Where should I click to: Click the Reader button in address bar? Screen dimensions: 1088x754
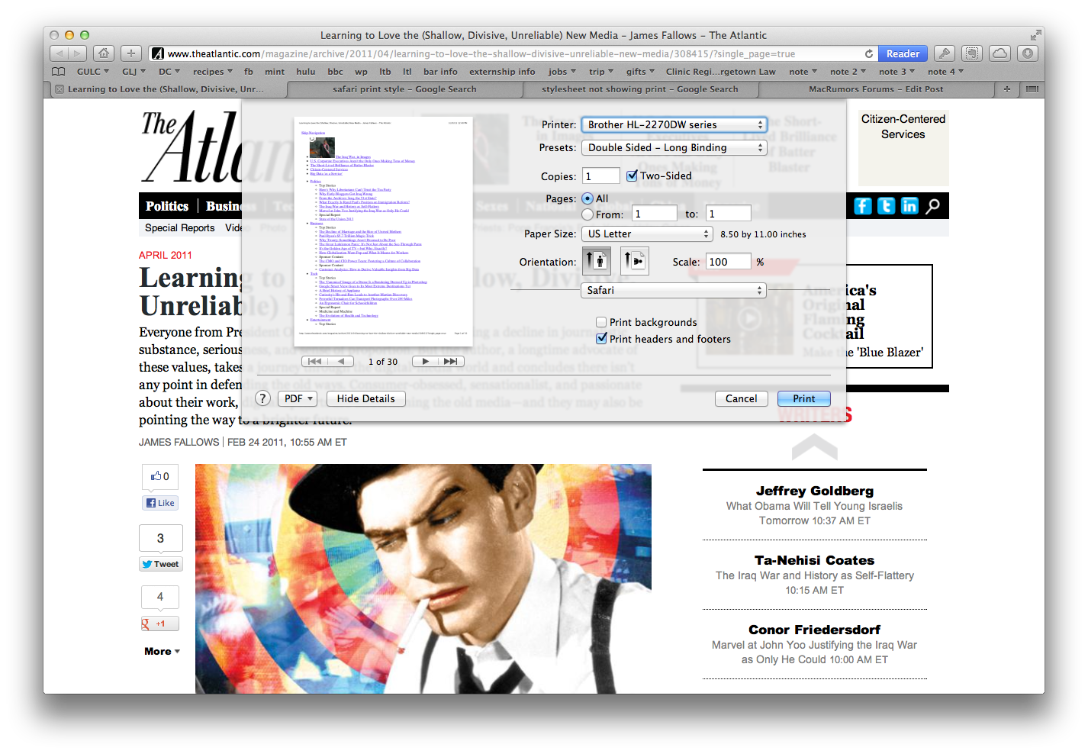pos(903,53)
